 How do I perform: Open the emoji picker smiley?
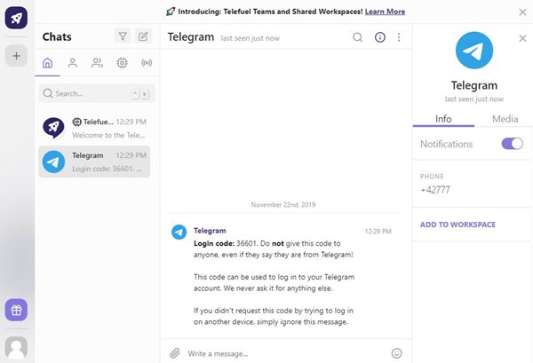[x=396, y=353]
